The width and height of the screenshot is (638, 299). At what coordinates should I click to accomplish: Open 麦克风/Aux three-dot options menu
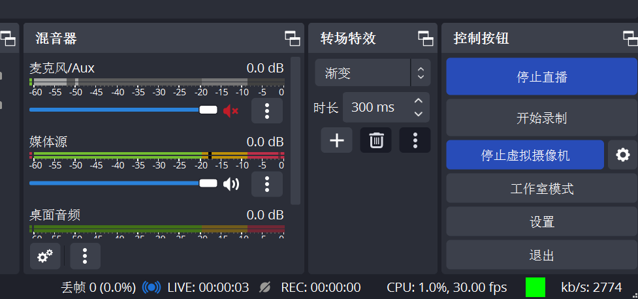coord(267,110)
